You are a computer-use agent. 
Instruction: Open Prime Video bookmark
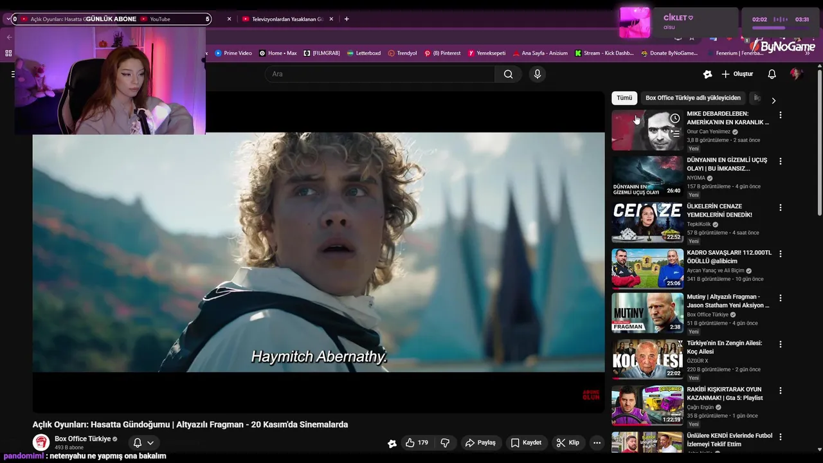point(233,53)
